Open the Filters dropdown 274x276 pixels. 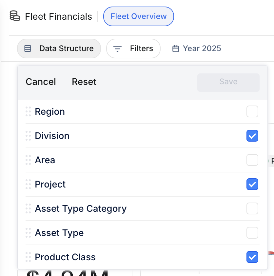coord(133,48)
